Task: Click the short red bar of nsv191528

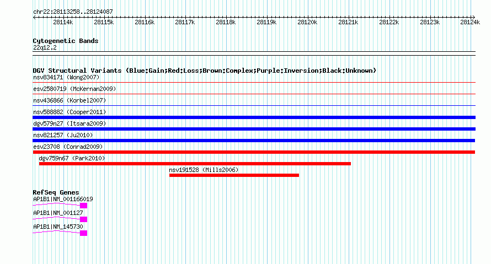Action: [x=234, y=175]
